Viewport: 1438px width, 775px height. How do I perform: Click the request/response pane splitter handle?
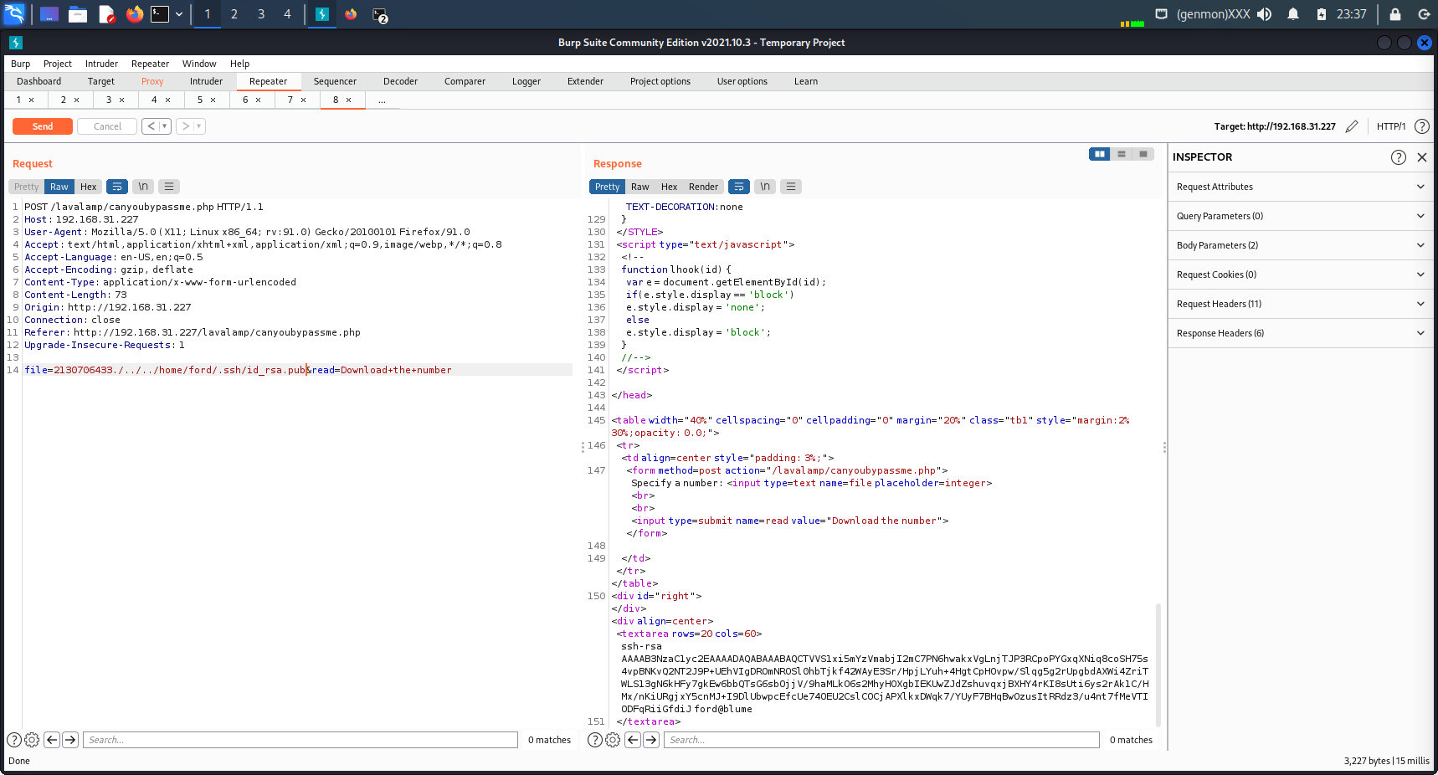pos(583,447)
